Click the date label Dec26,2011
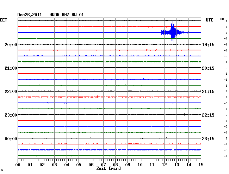This screenshot has width=229, height=174. (30, 15)
